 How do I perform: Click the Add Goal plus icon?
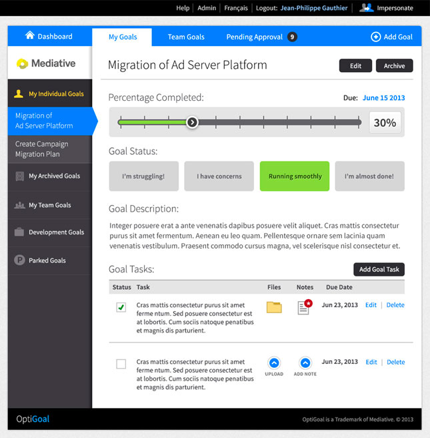click(x=376, y=37)
